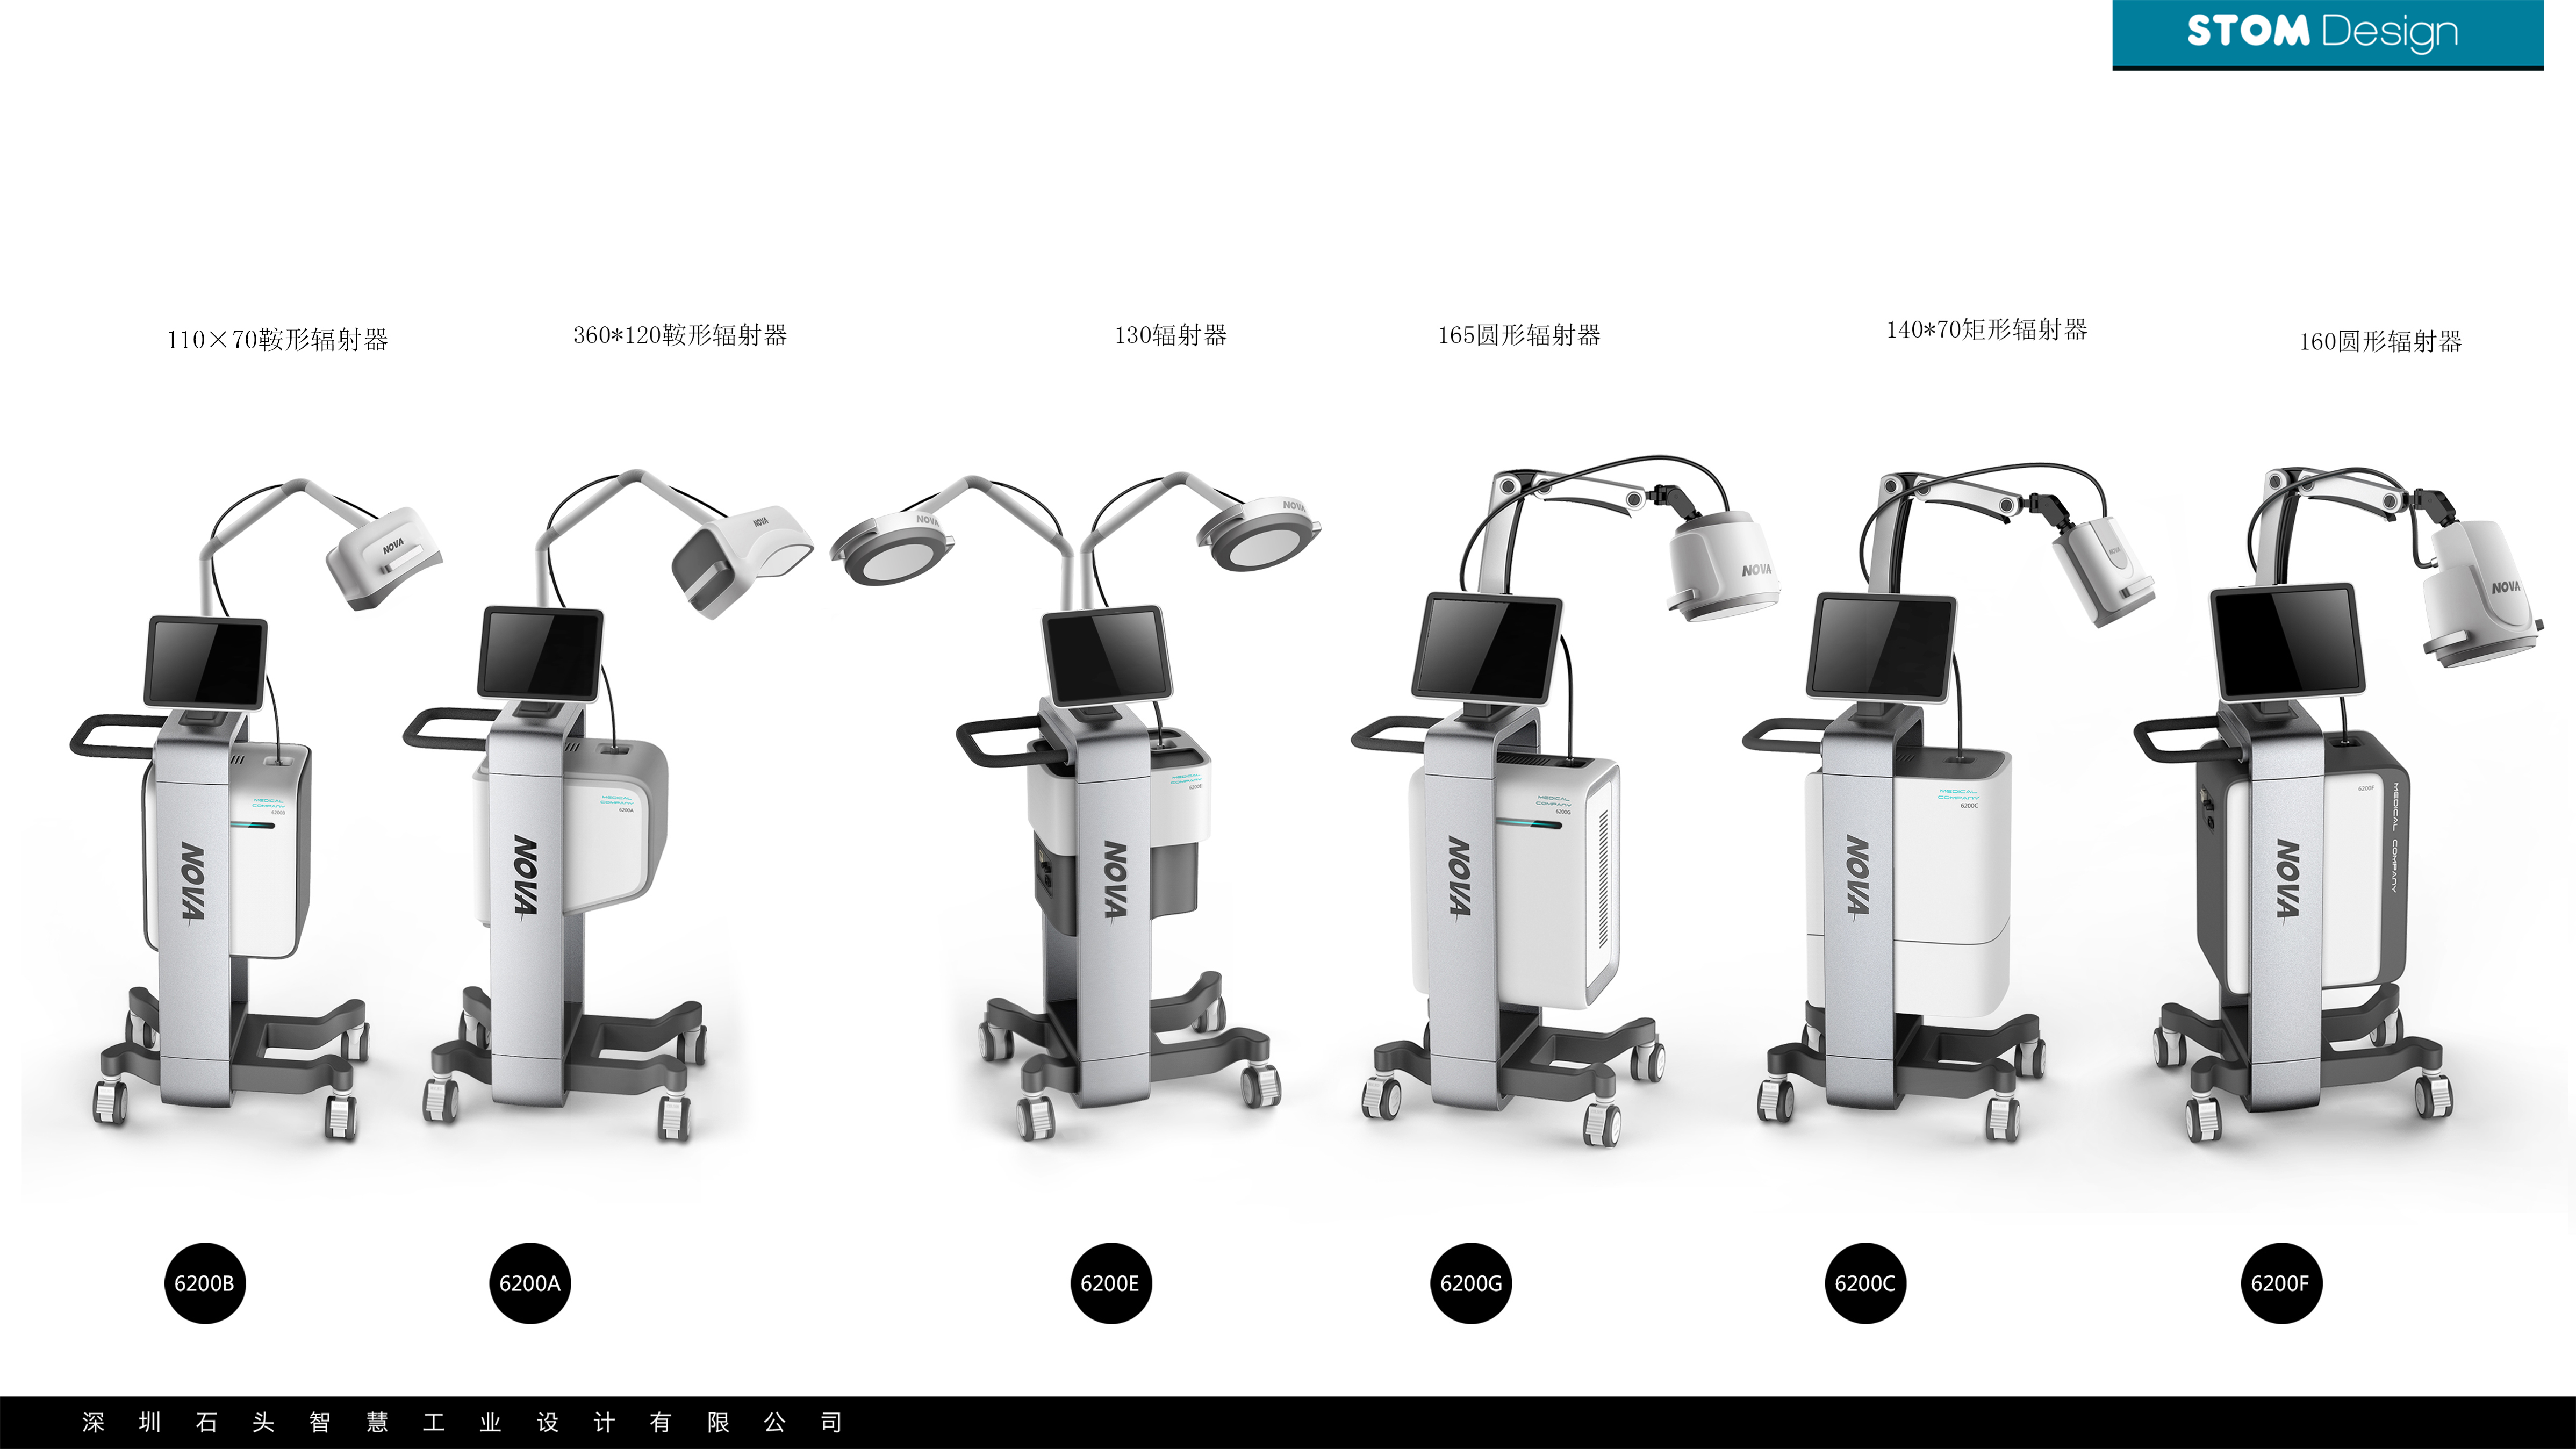Select the 6200F model badge
Image resolution: width=2576 pixels, height=1449 pixels.
(2281, 1283)
